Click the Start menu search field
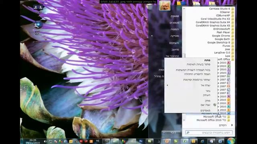The height and width of the screenshot is (144, 257). (x=209, y=132)
